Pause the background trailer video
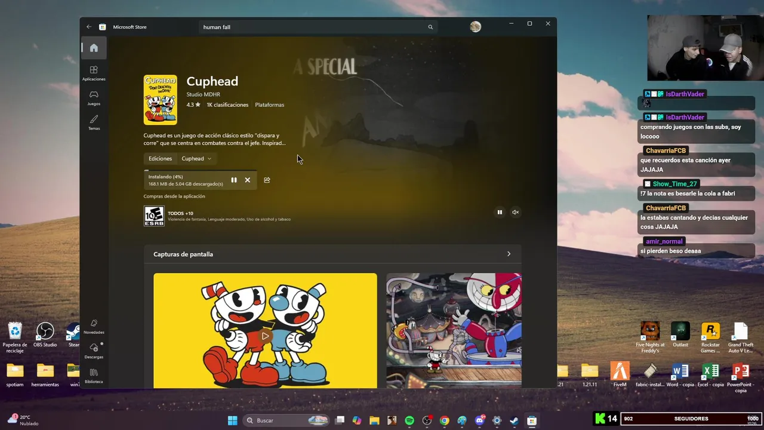The width and height of the screenshot is (764, 430). point(500,212)
